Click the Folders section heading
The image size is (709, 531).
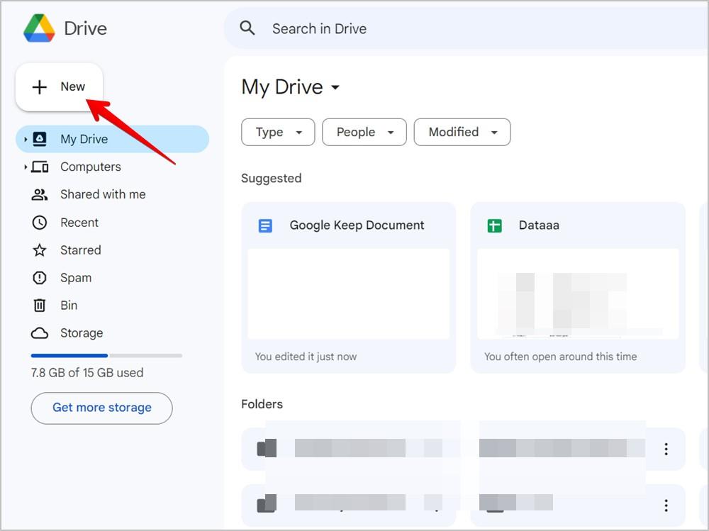[x=262, y=404]
